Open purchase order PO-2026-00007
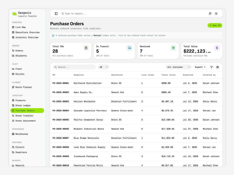 [60, 138]
